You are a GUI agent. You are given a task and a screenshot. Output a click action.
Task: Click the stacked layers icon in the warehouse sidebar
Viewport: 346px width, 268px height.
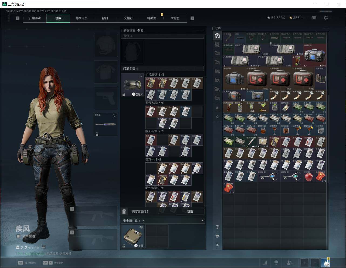point(217,236)
